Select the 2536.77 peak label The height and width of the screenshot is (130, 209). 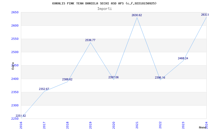click(x=90, y=40)
